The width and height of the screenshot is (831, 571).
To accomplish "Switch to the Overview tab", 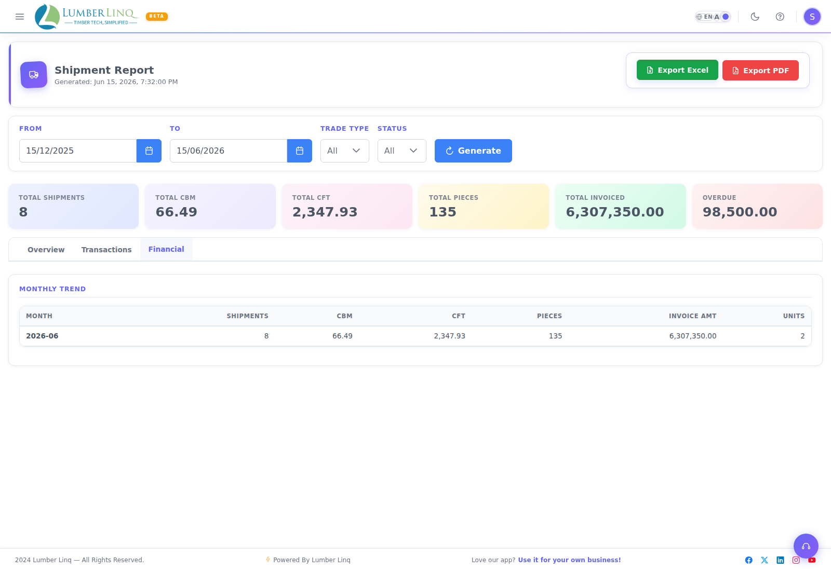I will 46,250.
